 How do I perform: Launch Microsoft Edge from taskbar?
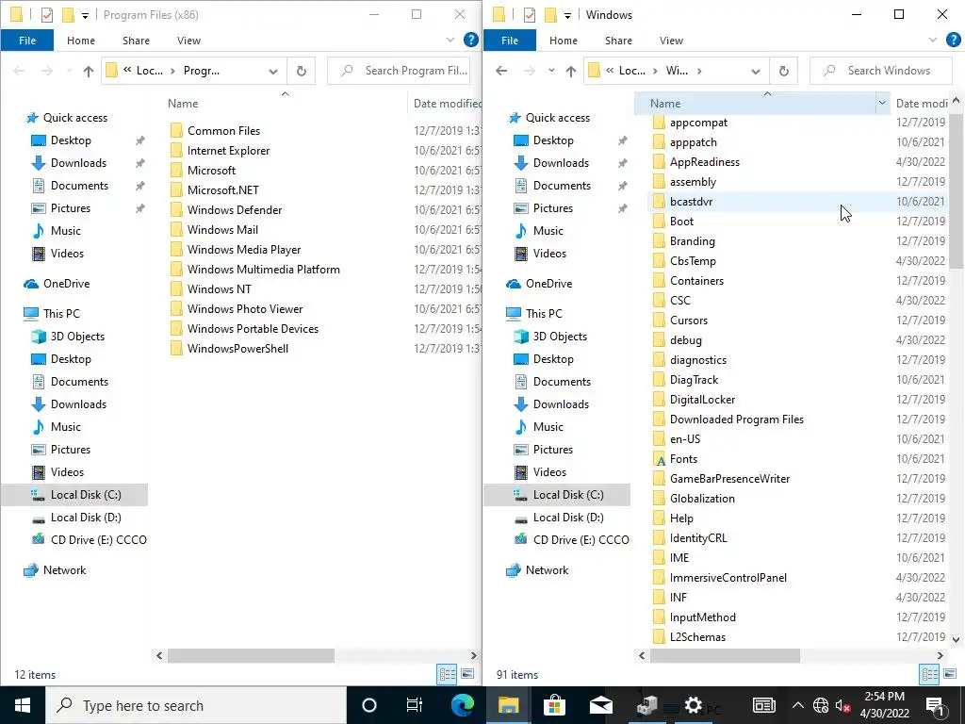(x=462, y=705)
